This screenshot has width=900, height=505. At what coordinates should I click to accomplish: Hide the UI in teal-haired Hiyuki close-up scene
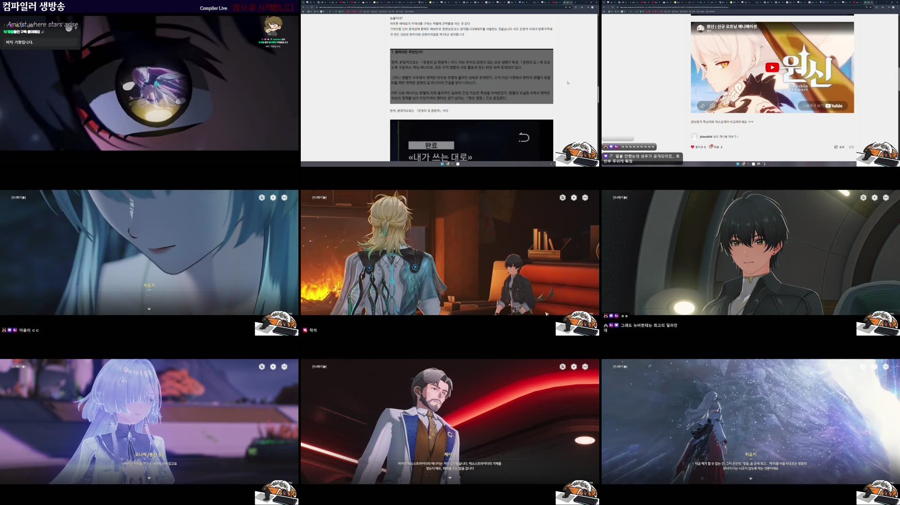click(x=284, y=198)
